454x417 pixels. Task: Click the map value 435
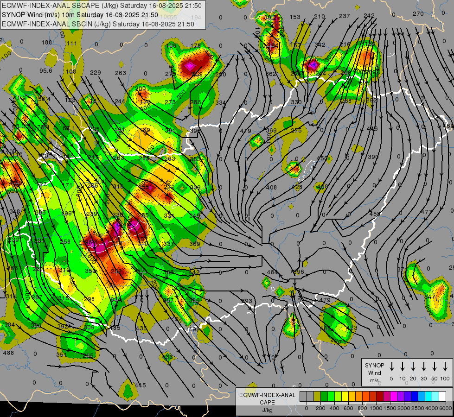141,328
